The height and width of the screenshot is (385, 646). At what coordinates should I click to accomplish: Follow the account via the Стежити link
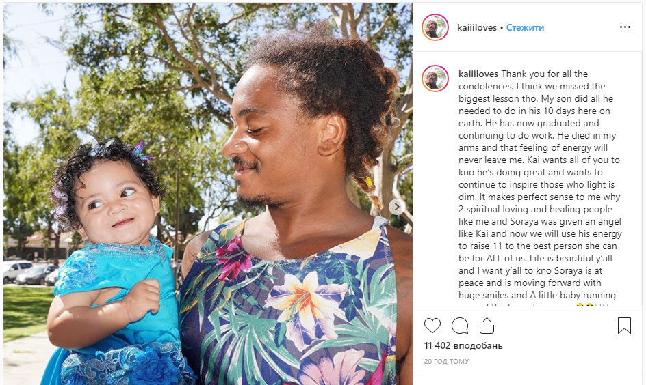(x=525, y=27)
